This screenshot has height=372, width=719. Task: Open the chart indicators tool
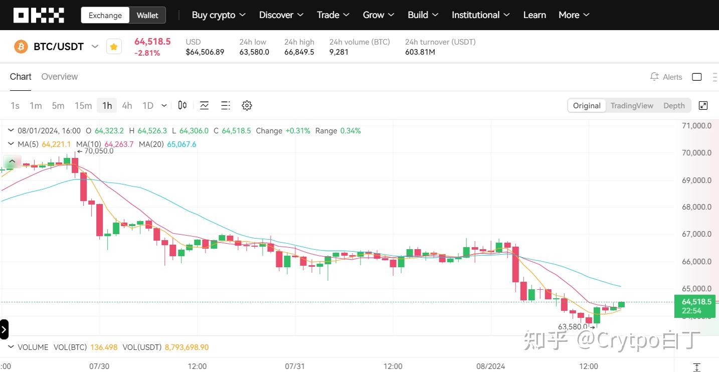(204, 105)
